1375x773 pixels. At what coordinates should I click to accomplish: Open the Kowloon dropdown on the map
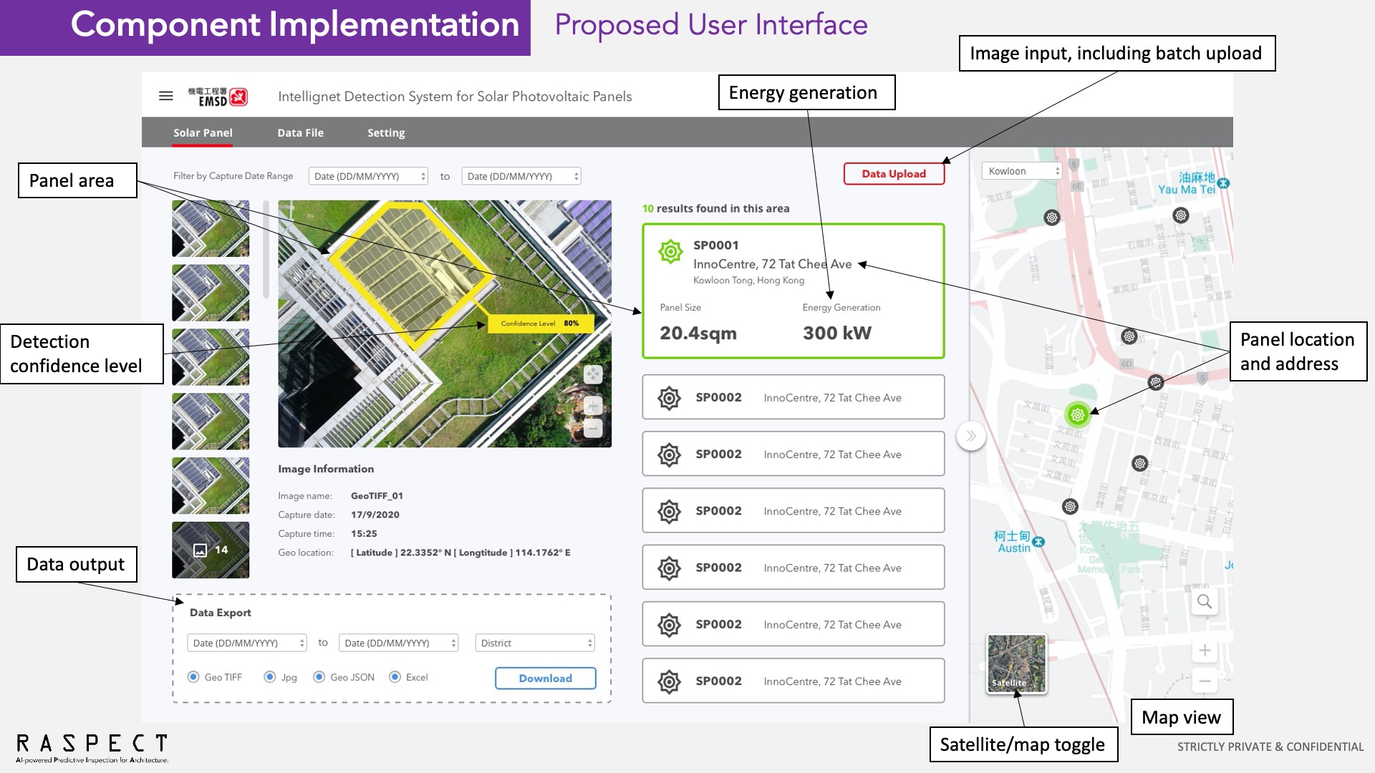[1022, 170]
